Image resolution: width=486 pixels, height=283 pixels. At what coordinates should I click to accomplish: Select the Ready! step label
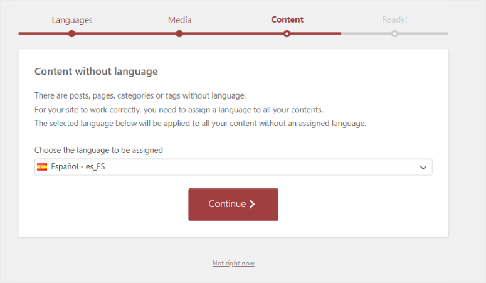point(394,19)
